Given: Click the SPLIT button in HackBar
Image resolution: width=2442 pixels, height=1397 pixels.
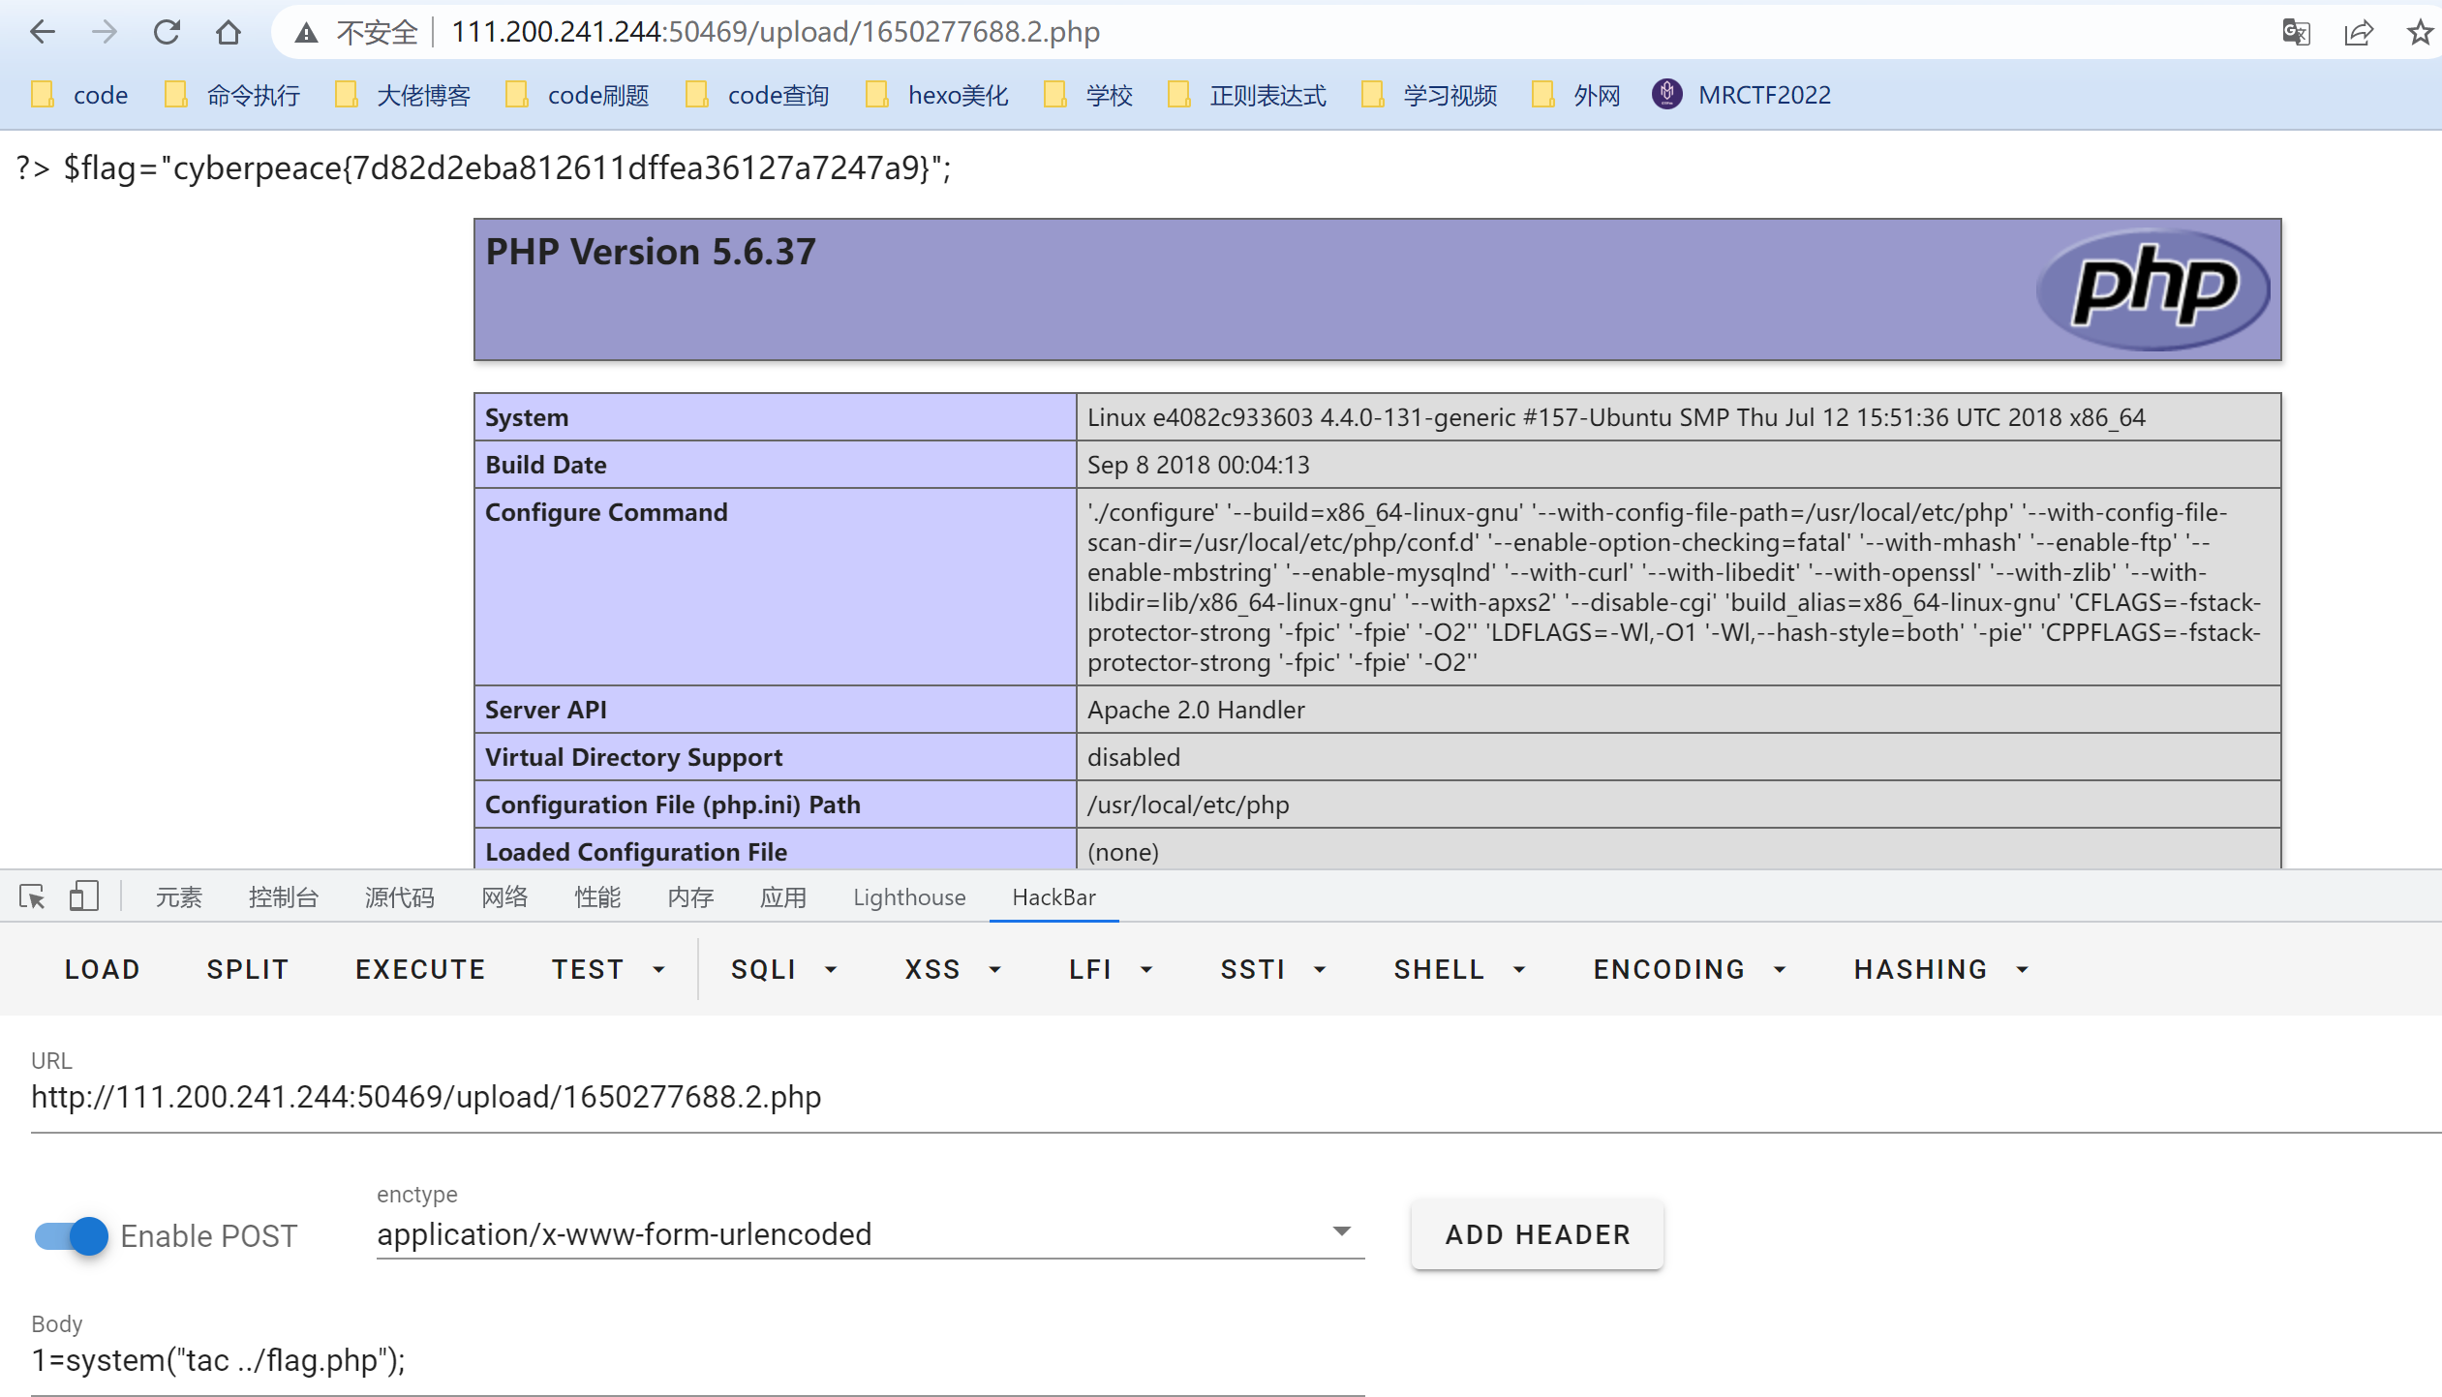Looking at the screenshot, I should click(248, 970).
